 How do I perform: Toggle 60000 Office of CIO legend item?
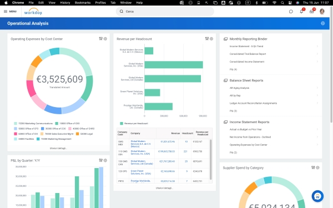(26, 134)
